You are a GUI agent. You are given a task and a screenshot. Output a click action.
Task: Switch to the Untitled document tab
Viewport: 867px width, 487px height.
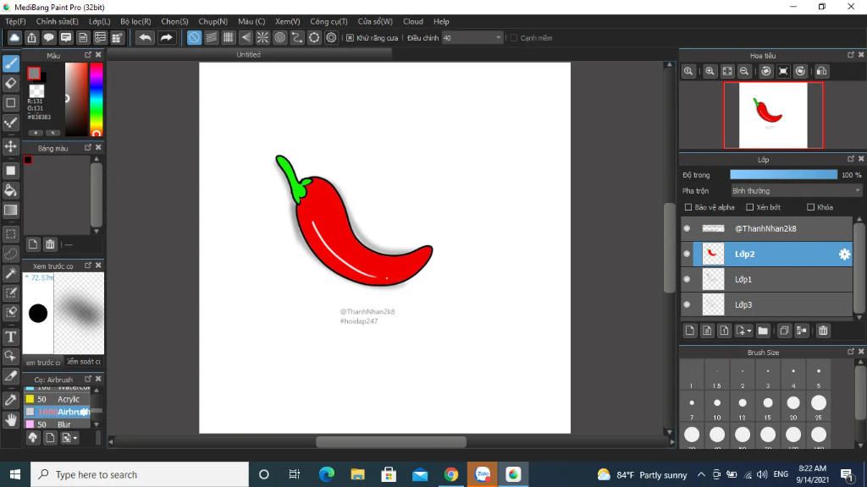tap(249, 55)
